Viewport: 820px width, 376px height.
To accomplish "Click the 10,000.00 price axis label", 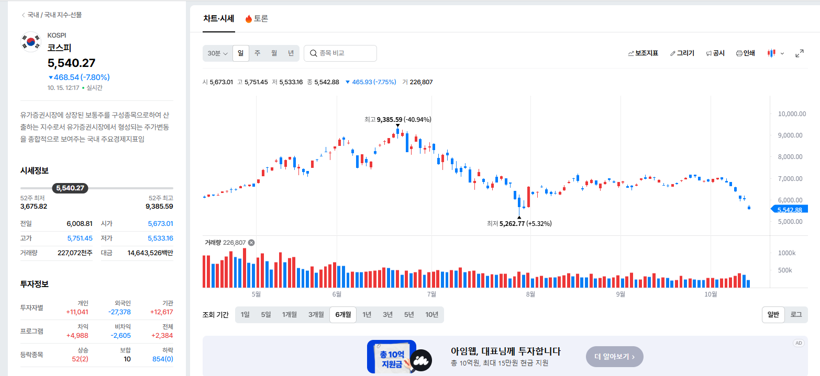I will pyautogui.click(x=792, y=113).
